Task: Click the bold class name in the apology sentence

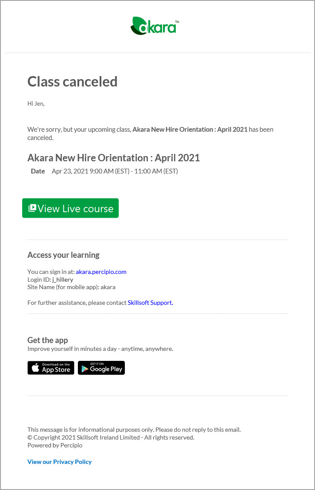Action: [190, 129]
